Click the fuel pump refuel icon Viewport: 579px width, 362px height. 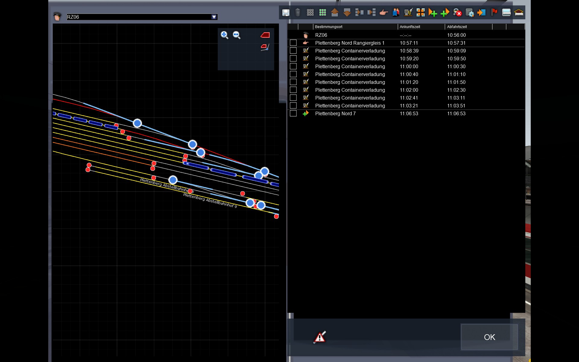408,12
